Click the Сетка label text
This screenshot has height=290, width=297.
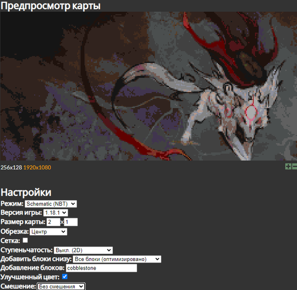(x=10, y=241)
